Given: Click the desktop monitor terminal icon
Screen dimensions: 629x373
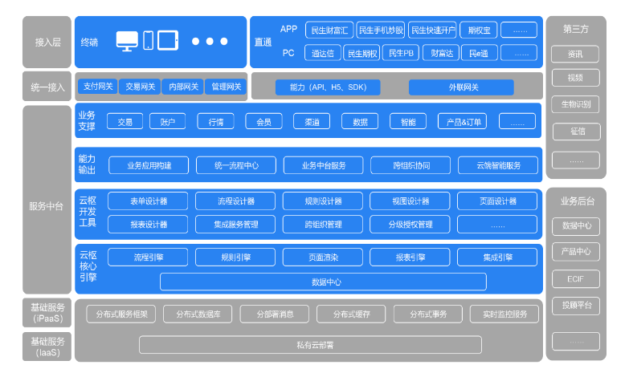Looking at the screenshot, I should point(127,41).
